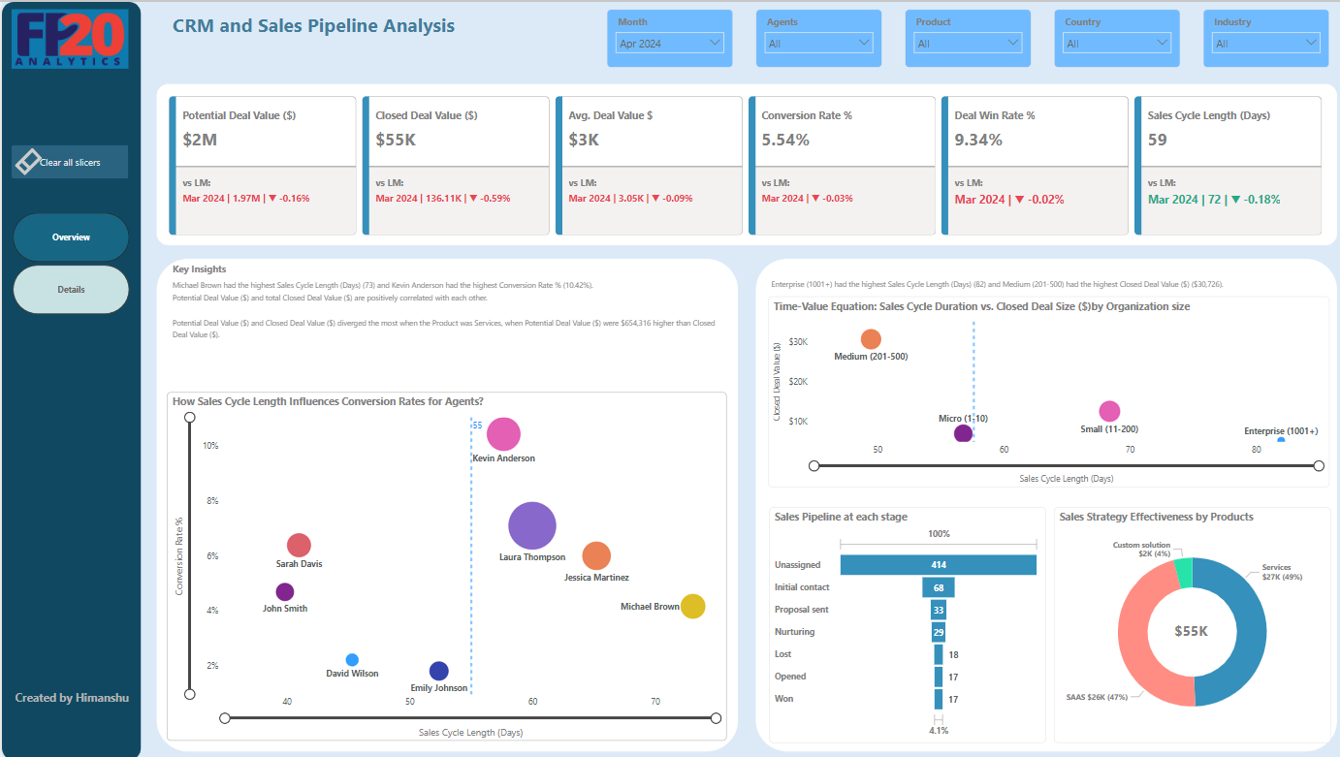Click the Closed Deal Value KPI card
The width and height of the screenshot is (1340, 757).
click(456, 165)
